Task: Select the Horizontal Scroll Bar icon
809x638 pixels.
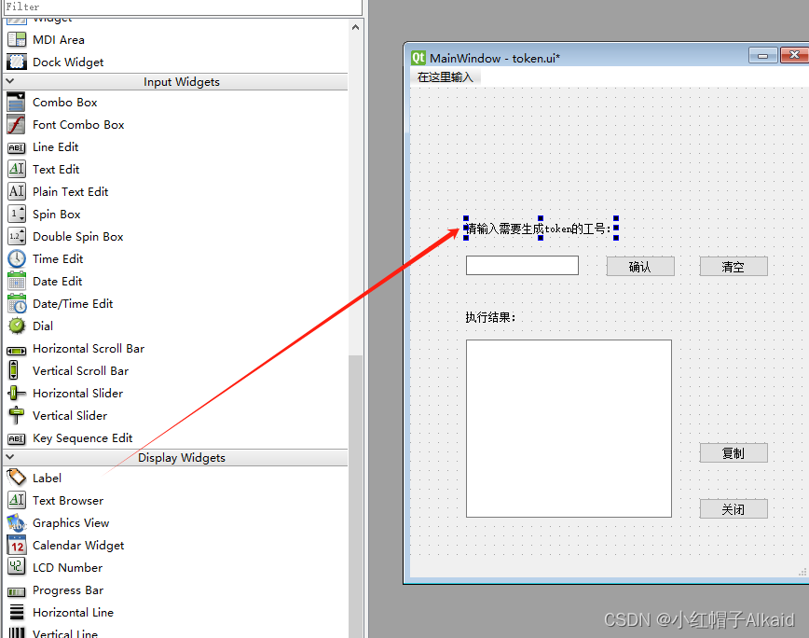Action: [17, 351]
